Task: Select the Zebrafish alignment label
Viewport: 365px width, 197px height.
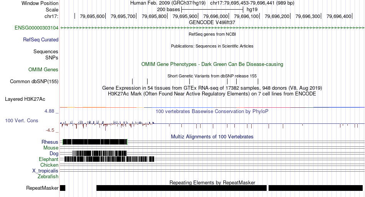Action: (x=48, y=177)
